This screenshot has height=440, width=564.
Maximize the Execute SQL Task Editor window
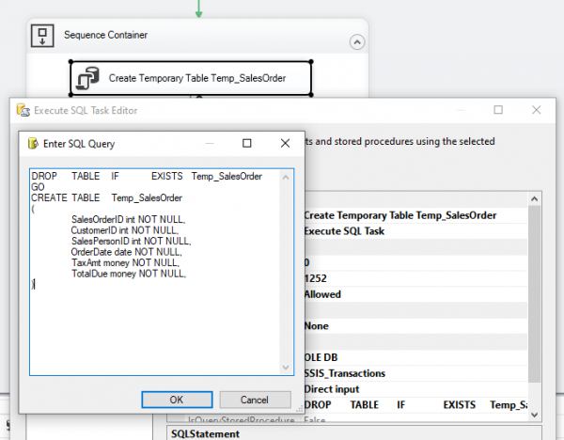point(498,110)
